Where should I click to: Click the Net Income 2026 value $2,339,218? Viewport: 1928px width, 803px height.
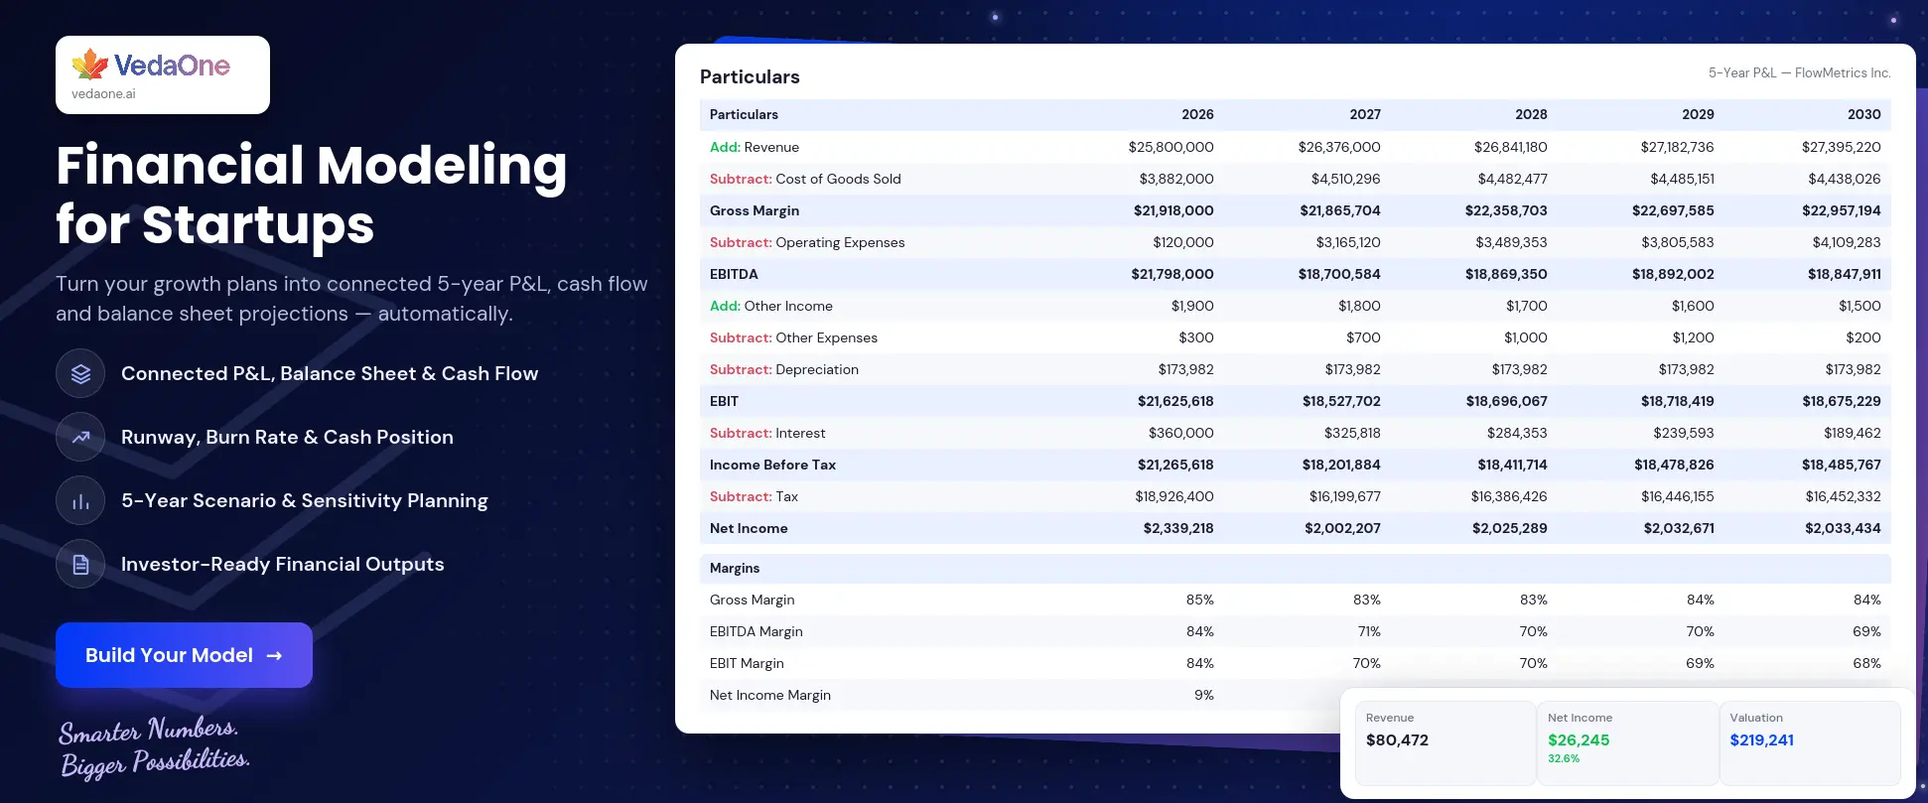1178,528
